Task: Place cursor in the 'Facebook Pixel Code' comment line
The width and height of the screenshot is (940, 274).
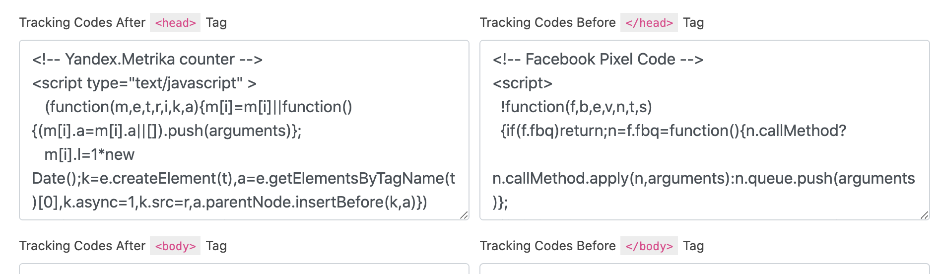Action: tap(598, 59)
